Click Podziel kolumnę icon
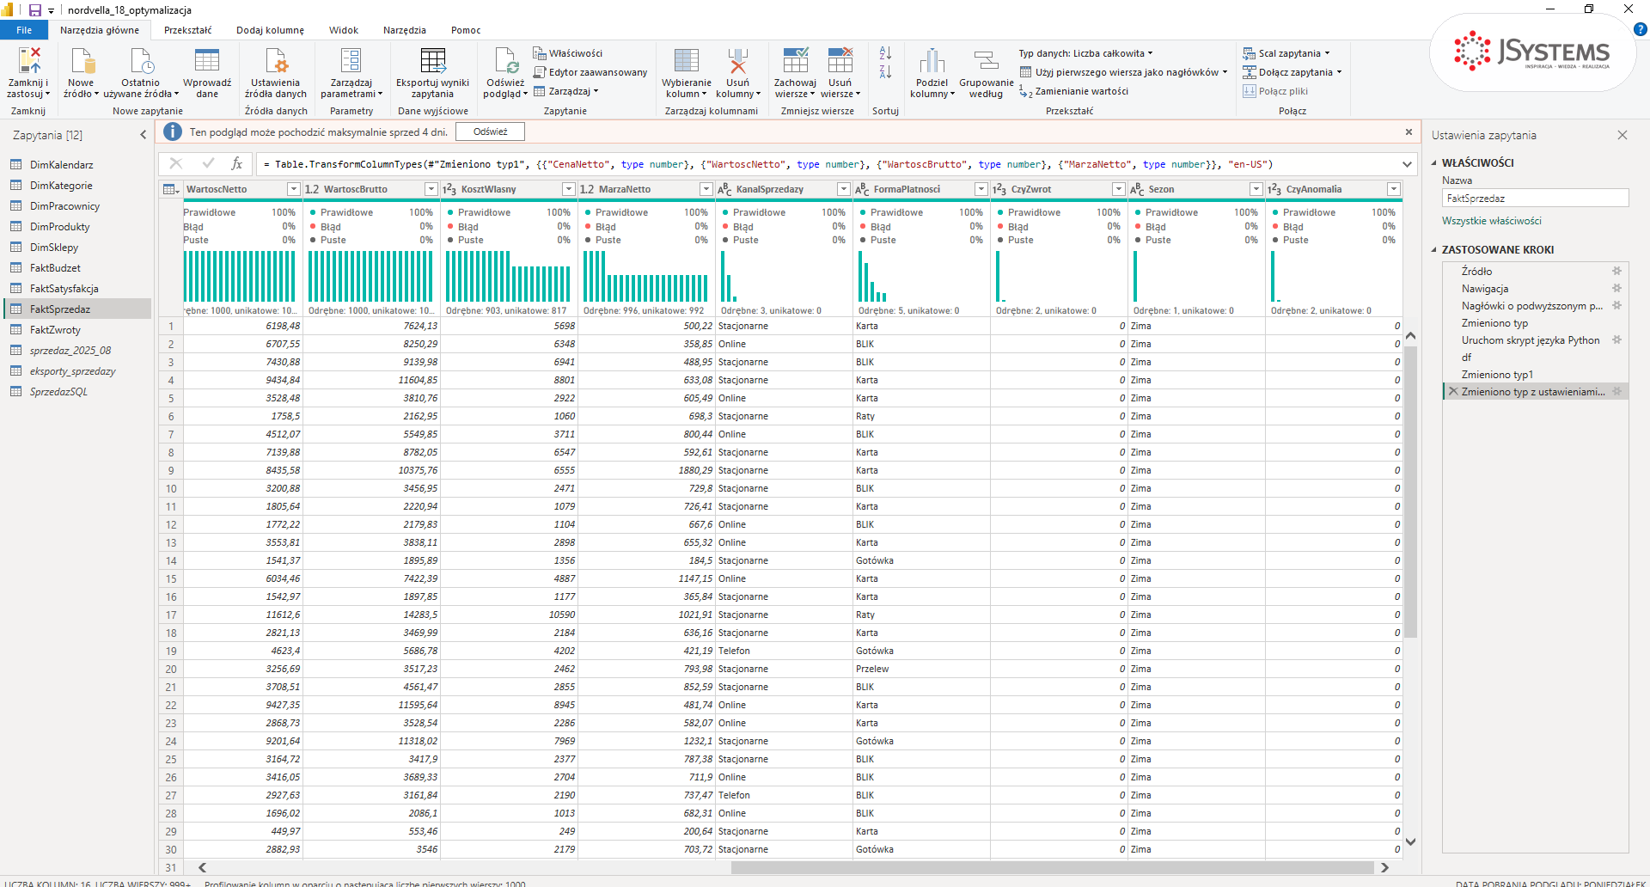1650x887 pixels. coord(932,60)
